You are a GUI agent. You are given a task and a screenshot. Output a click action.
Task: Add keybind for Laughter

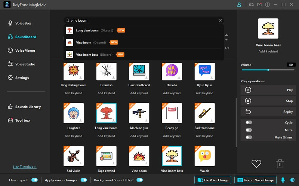pyautogui.click(x=73, y=136)
